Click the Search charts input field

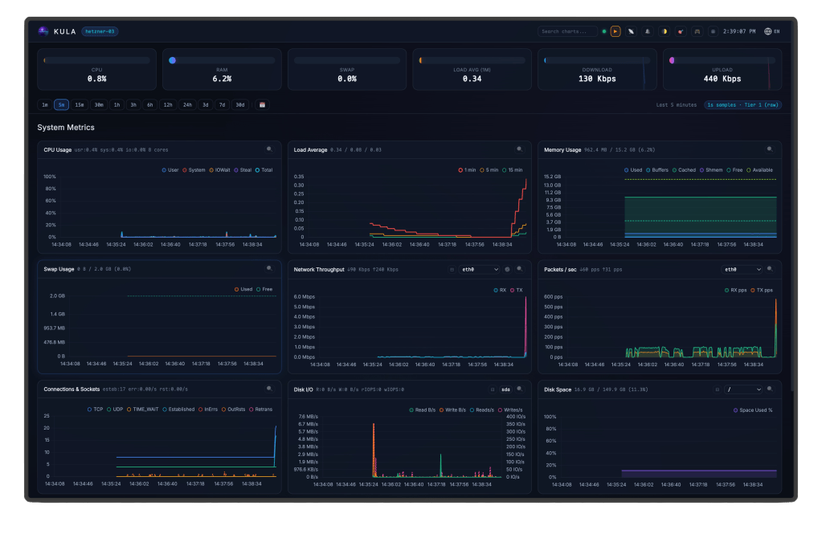click(x=567, y=31)
